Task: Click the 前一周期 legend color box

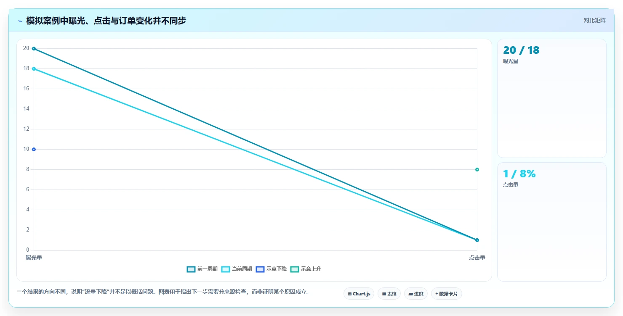Action: point(191,269)
